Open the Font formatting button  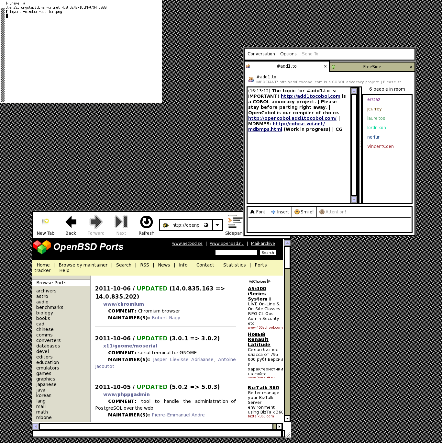pos(258,212)
